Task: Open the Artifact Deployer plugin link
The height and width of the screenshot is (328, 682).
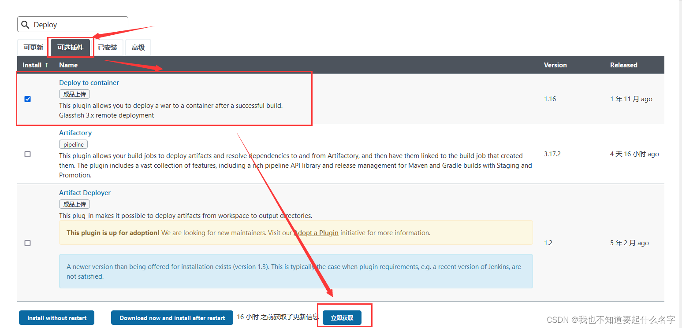Action: click(x=85, y=193)
